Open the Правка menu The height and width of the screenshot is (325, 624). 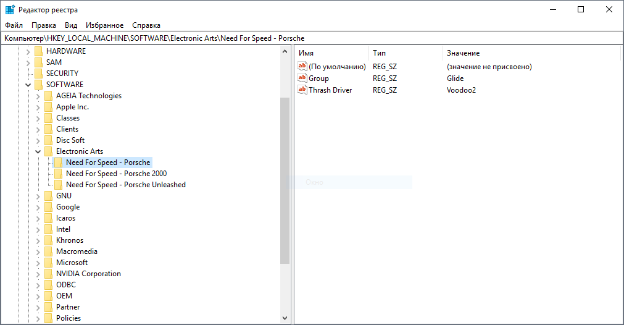pos(44,25)
